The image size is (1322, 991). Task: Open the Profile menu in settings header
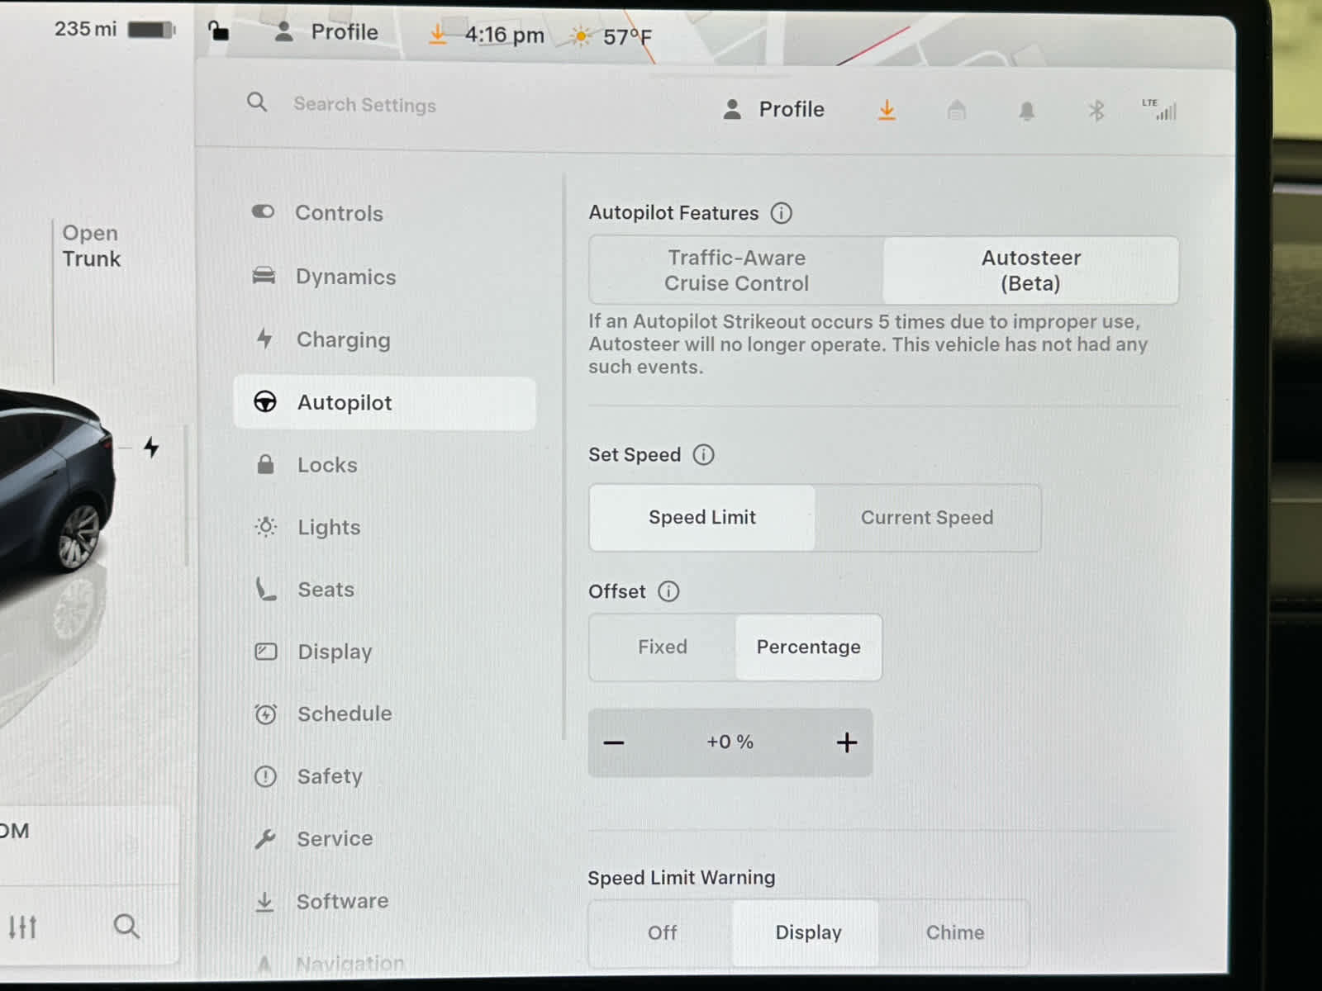click(773, 110)
